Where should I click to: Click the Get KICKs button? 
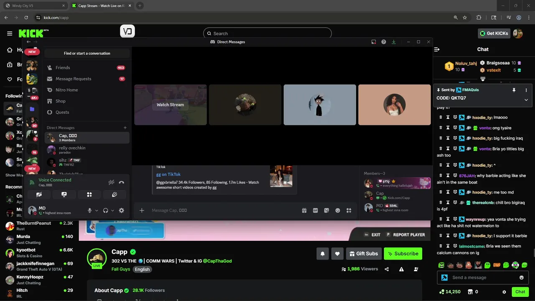pos(494,33)
